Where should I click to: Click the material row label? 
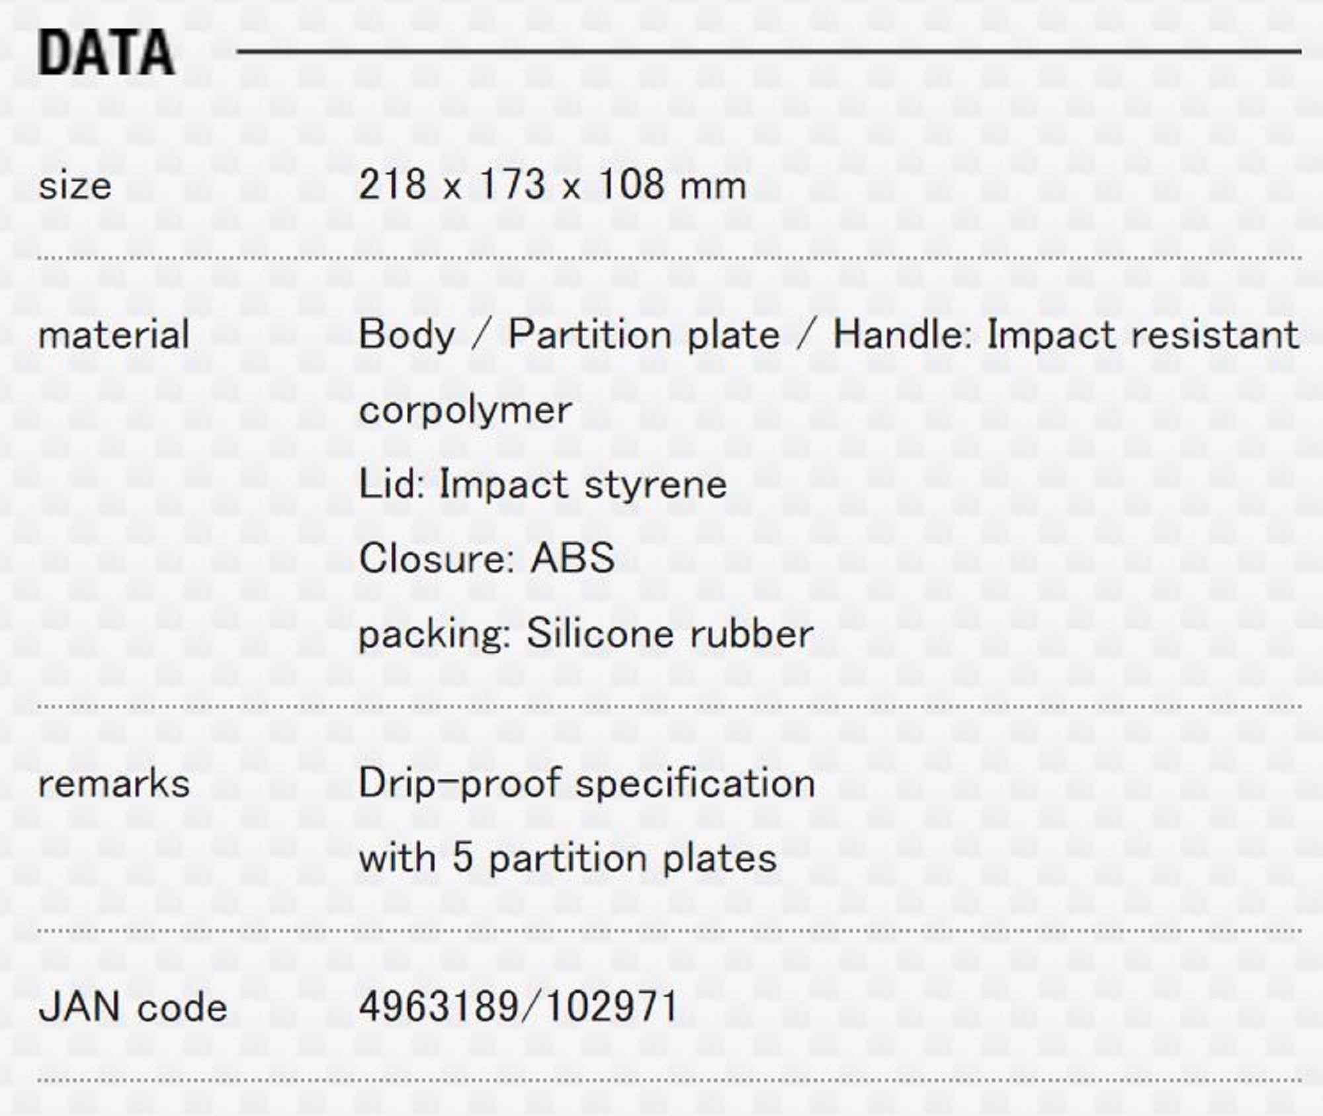[114, 334]
